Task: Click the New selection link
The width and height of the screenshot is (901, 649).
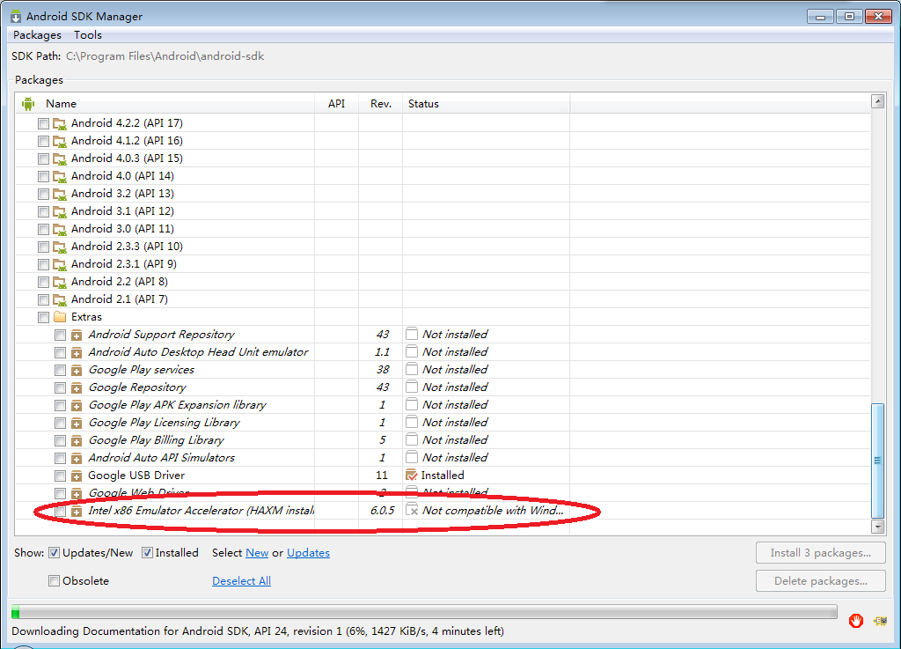Action: 257,553
